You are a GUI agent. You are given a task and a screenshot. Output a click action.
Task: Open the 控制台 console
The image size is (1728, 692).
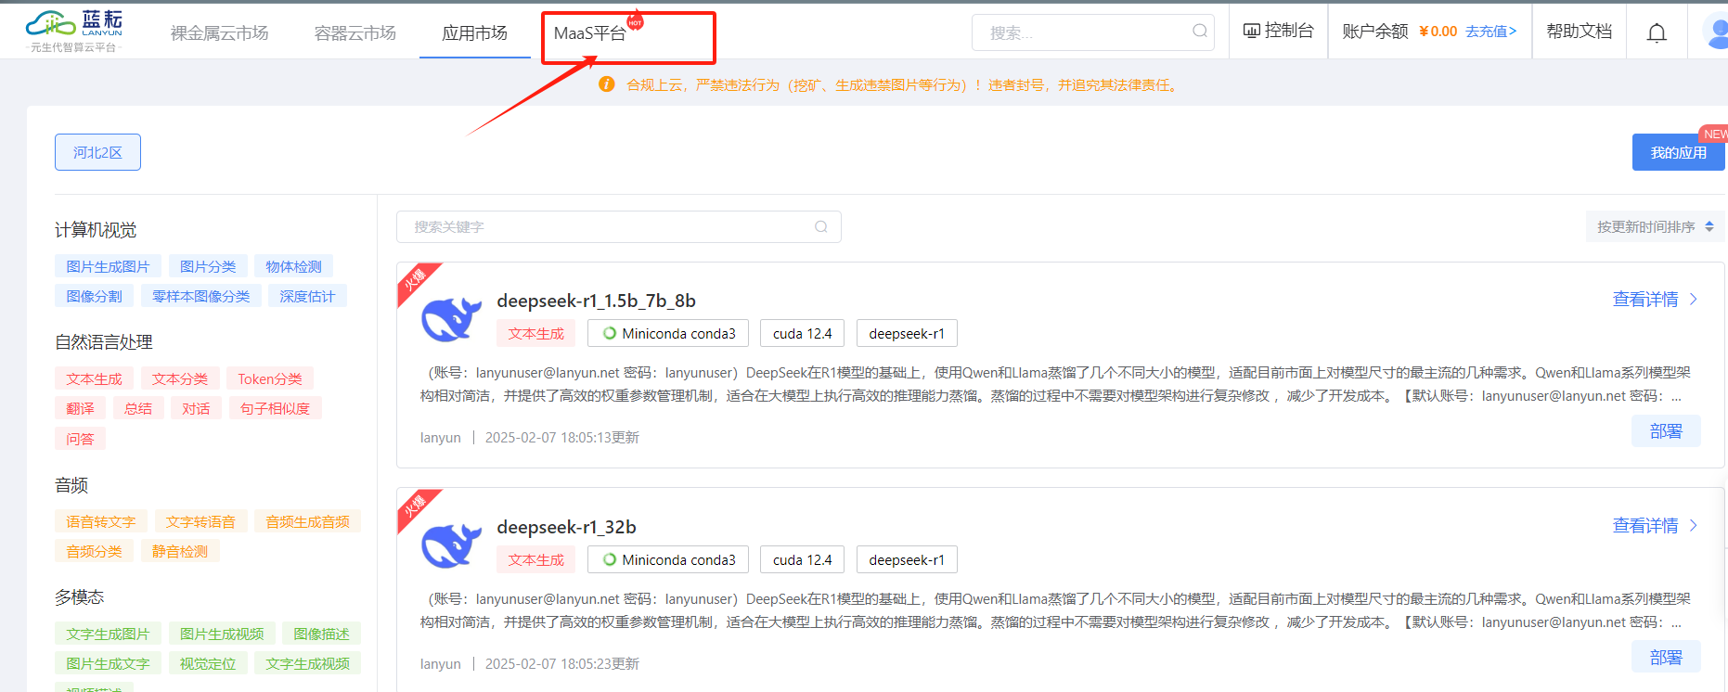[1279, 31]
